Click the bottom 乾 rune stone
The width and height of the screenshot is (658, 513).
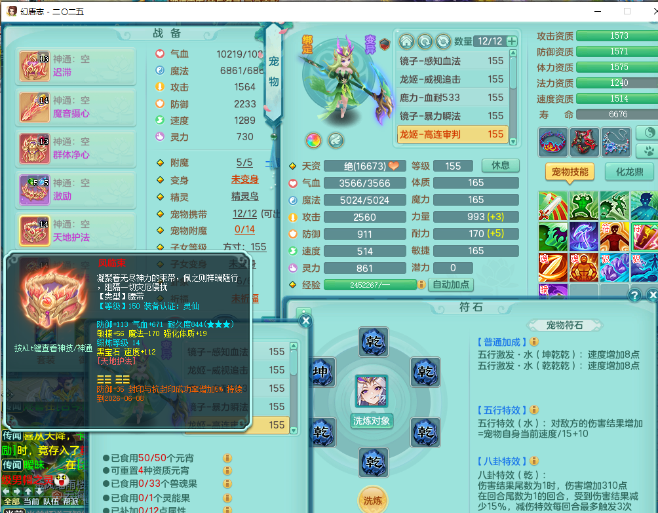click(374, 463)
